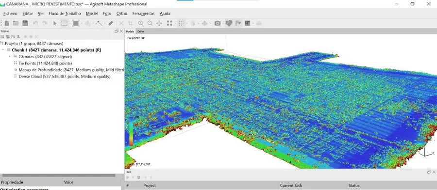The image size is (437, 190).
Task: Open the Ajuda menu
Action: (x=165, y=14)
